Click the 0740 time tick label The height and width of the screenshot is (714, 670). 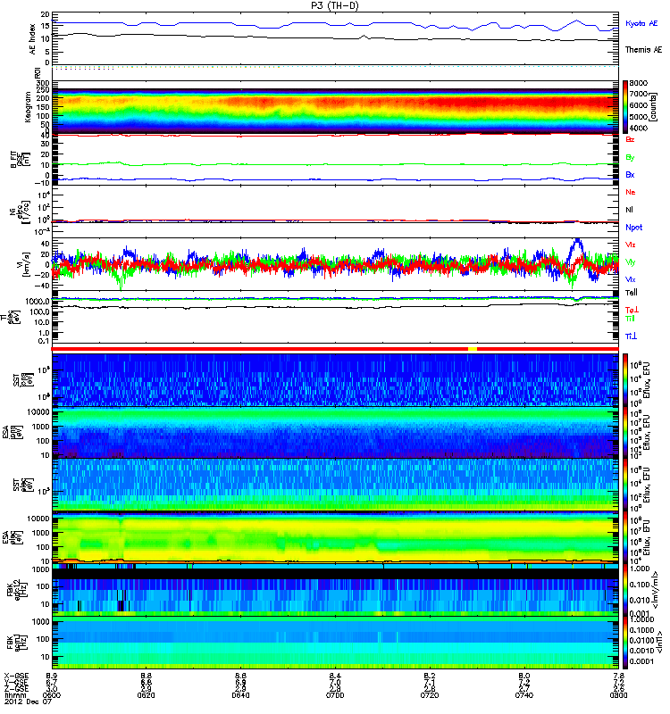524,695
